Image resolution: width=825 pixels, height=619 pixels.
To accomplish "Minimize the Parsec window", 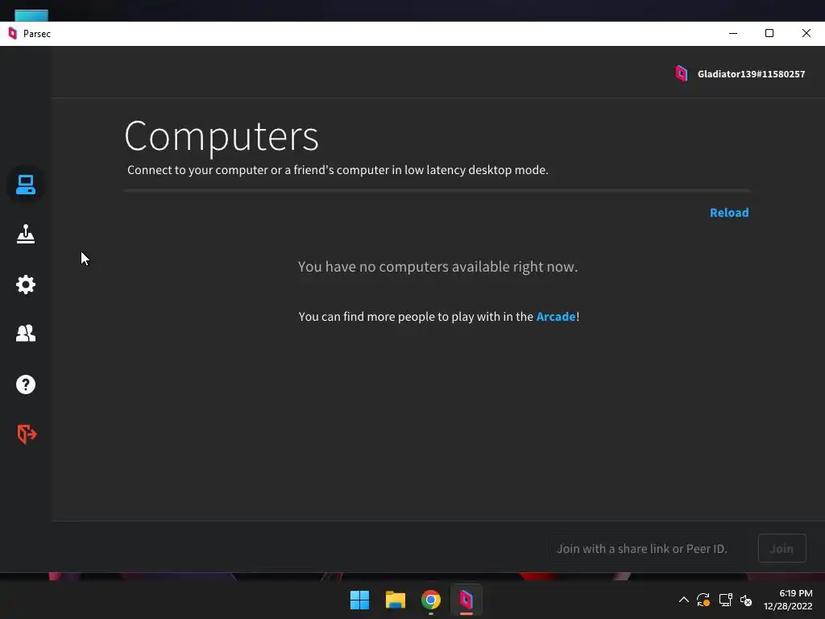I will (x=733, y=33).
